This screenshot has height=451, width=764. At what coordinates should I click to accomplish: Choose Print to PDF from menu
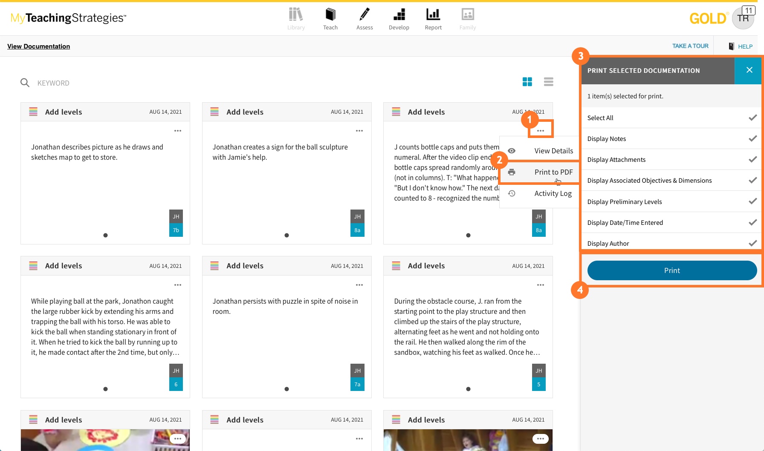pos(553,172)
